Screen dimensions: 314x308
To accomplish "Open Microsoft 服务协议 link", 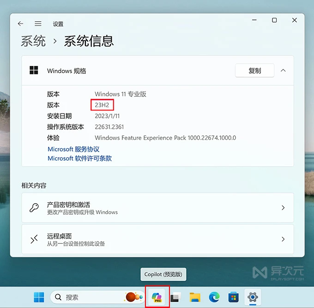I will (73, 149).
